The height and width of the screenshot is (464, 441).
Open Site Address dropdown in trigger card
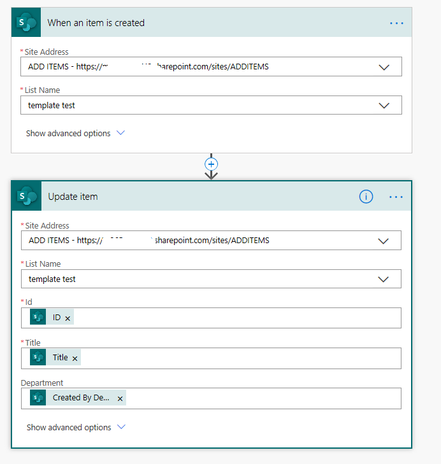pyautogui.click(x=384, y=67)
